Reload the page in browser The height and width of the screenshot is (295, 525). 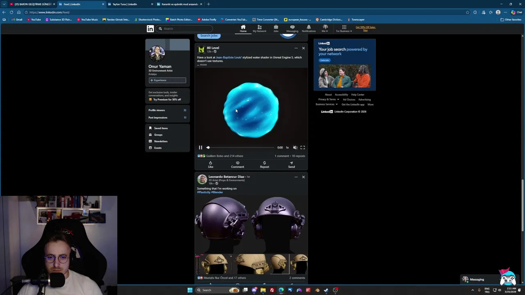pyautogui.click(x=11, y=12)
